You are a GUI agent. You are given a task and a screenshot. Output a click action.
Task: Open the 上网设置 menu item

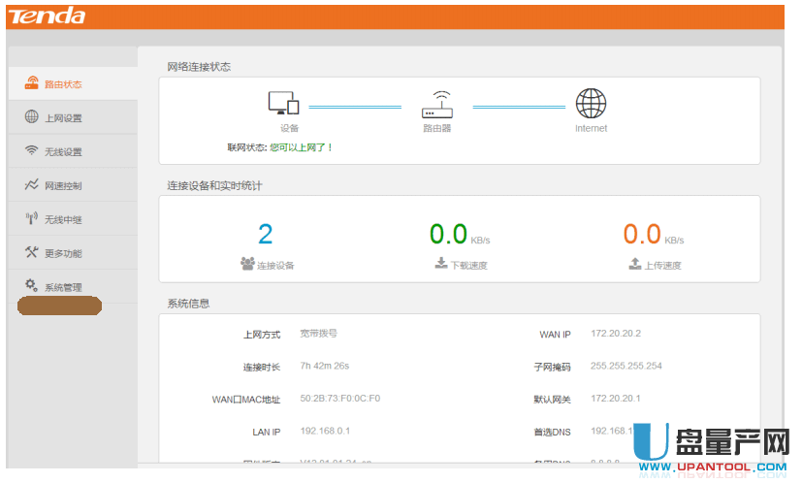click(63, 118)
